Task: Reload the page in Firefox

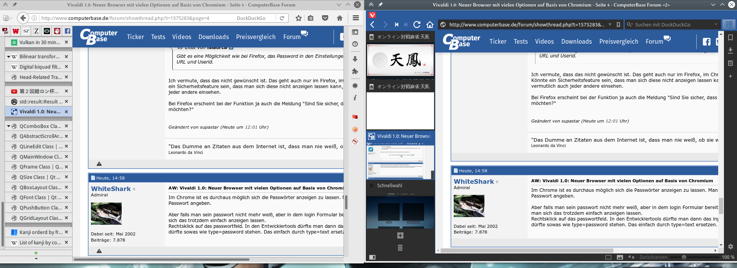Action: coord(282,18)
